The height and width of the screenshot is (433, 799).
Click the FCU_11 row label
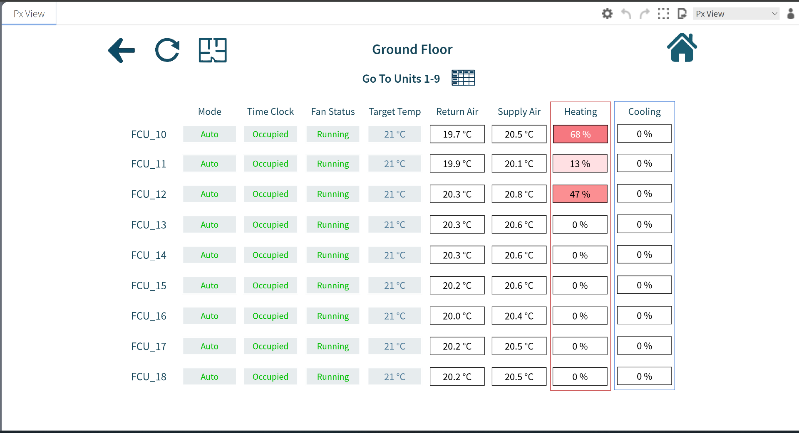[149, 164]
